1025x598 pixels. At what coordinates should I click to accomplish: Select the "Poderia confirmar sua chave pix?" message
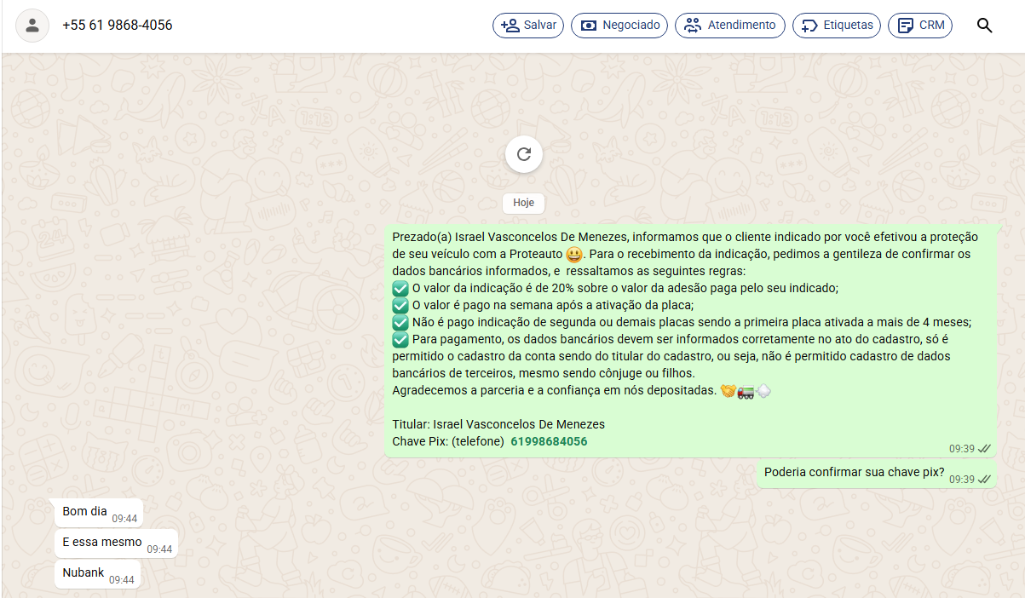(x=854, y=473)
